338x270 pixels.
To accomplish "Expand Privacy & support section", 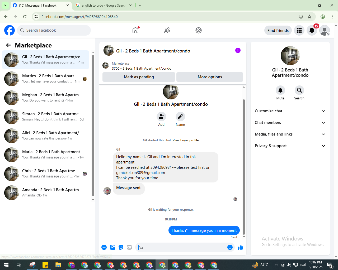I will (x=290, y=146).
